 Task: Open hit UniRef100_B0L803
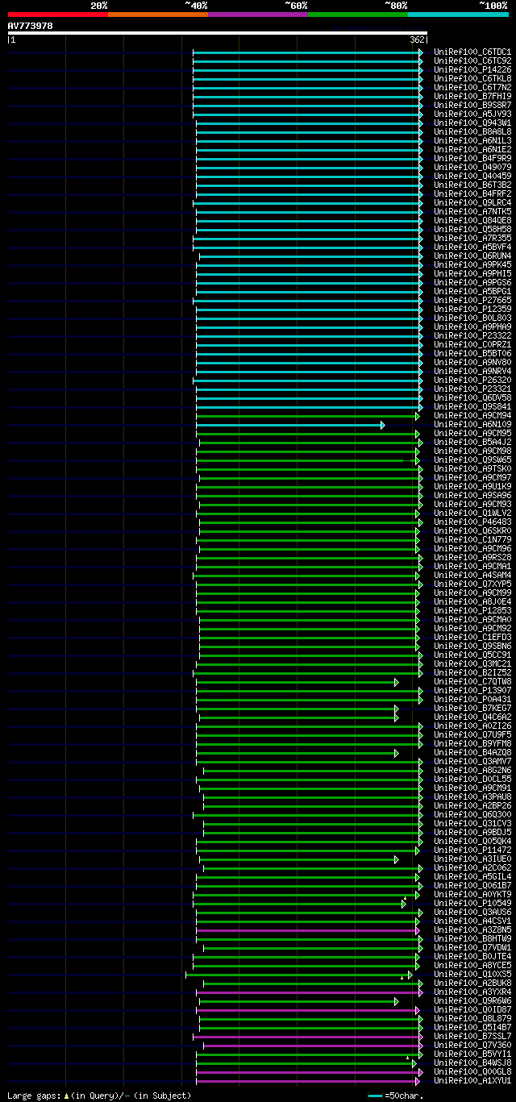[x=472, y=318]
